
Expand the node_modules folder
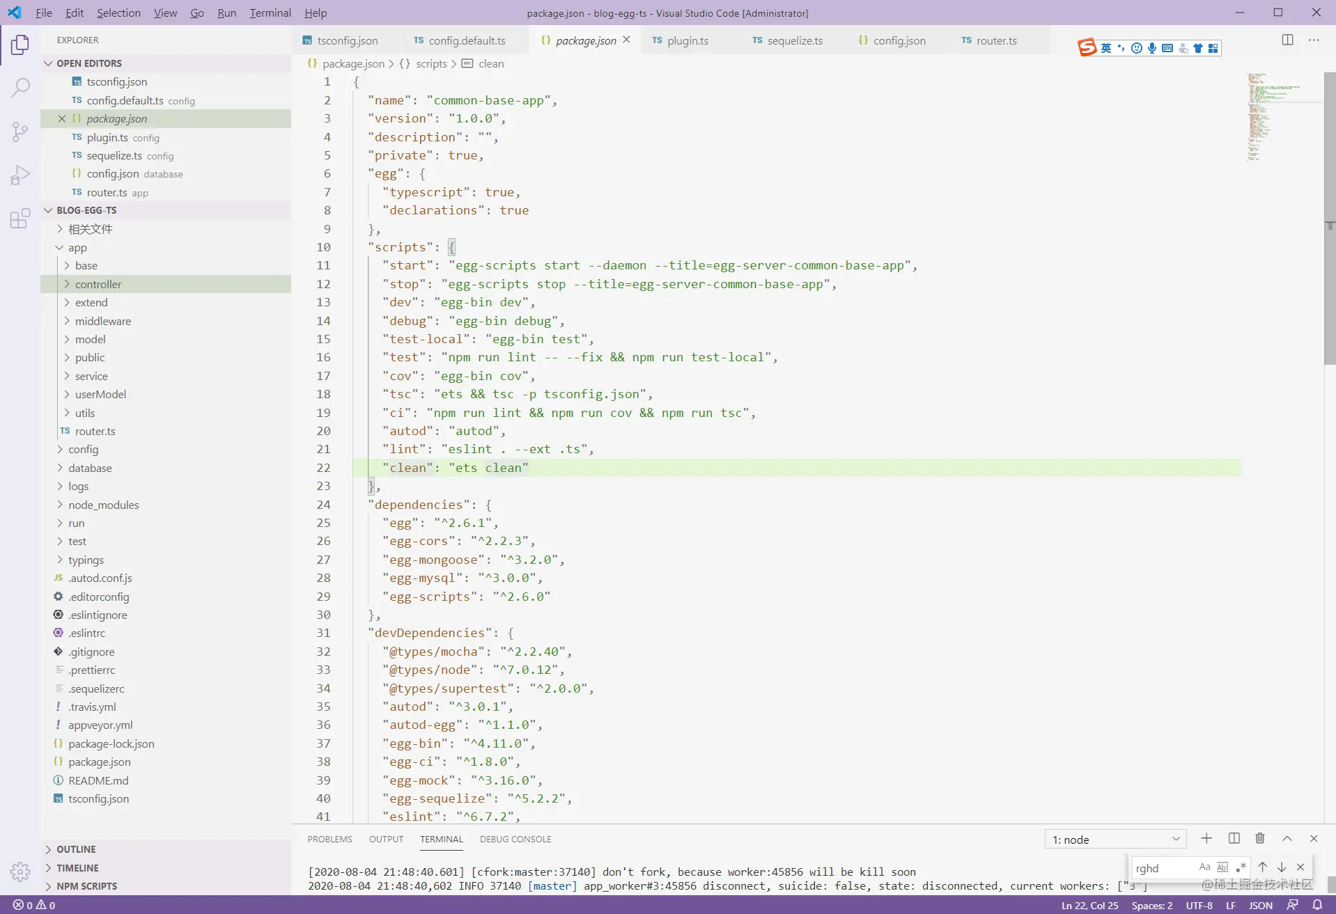click(166, 505)
